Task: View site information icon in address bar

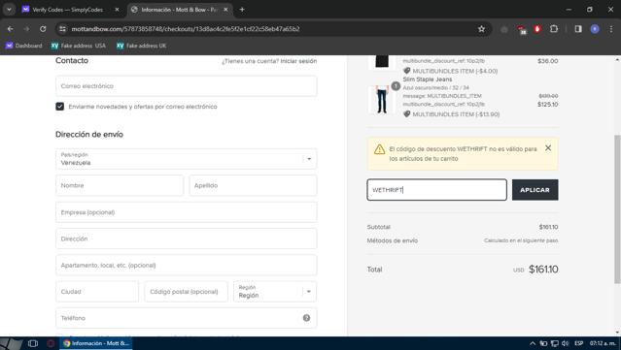Action: [62, 29]
